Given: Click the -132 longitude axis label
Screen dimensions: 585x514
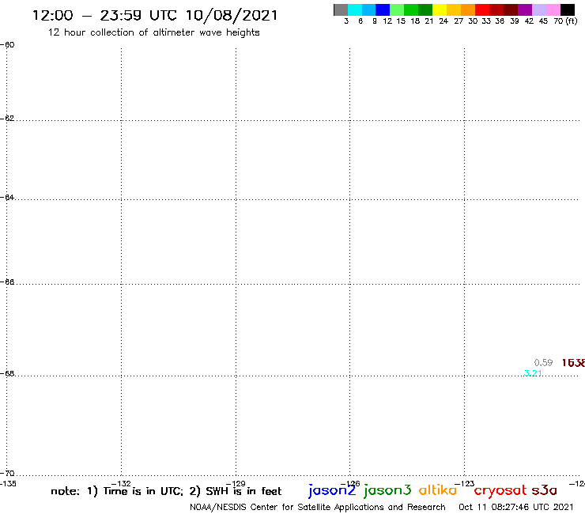Looking at the screenshot, I should point(121,484).
